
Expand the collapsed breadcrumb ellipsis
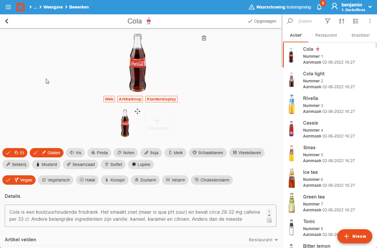click(35, 7)
